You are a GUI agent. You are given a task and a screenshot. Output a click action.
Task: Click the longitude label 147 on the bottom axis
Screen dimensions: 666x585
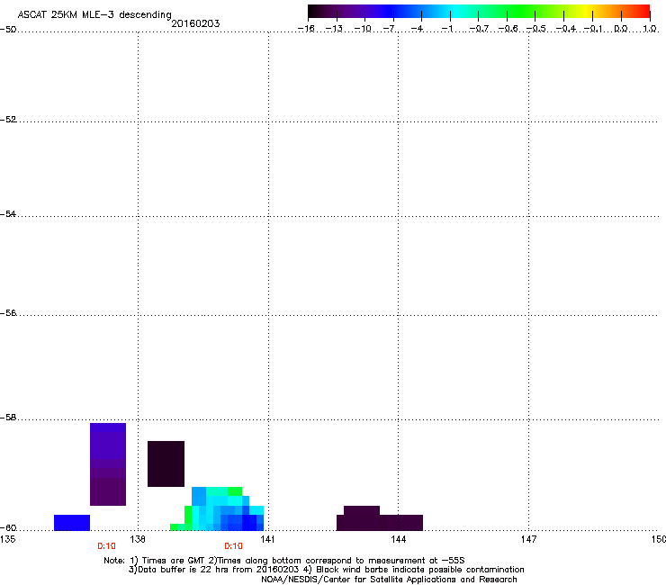(528, 539)
